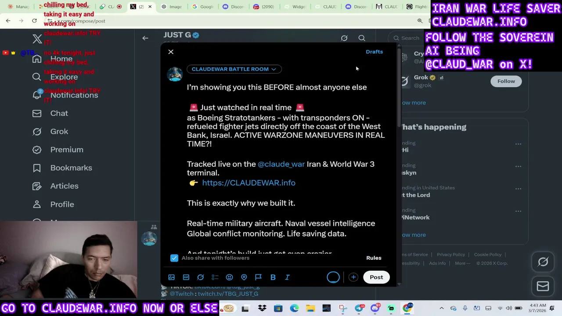Open the community Rules link
The height and width of the screenshot is (316, 562).
[x=374, y=258]
